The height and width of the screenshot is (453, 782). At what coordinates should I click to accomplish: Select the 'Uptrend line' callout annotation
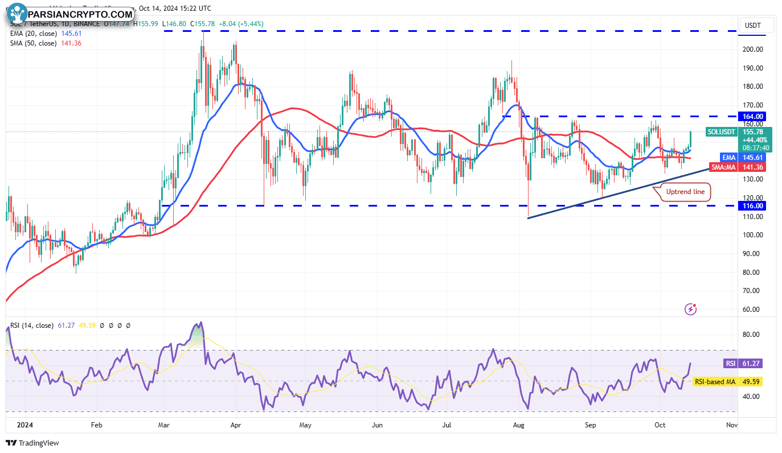point(686,192)
